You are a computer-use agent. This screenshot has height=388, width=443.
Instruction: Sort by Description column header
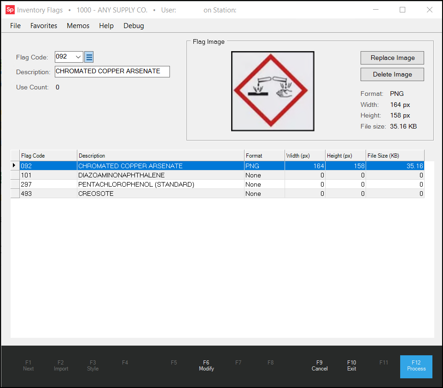(160, 156)
